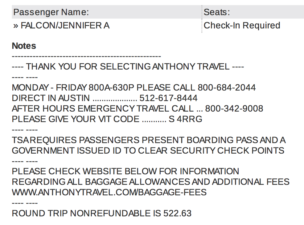The height and width of the screenshot is (225, 304).
Task: Click the government issued ID line
Action: click(148, 151)
